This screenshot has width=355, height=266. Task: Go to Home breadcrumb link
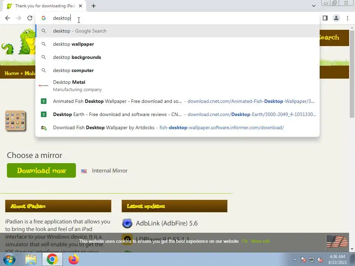12,73
